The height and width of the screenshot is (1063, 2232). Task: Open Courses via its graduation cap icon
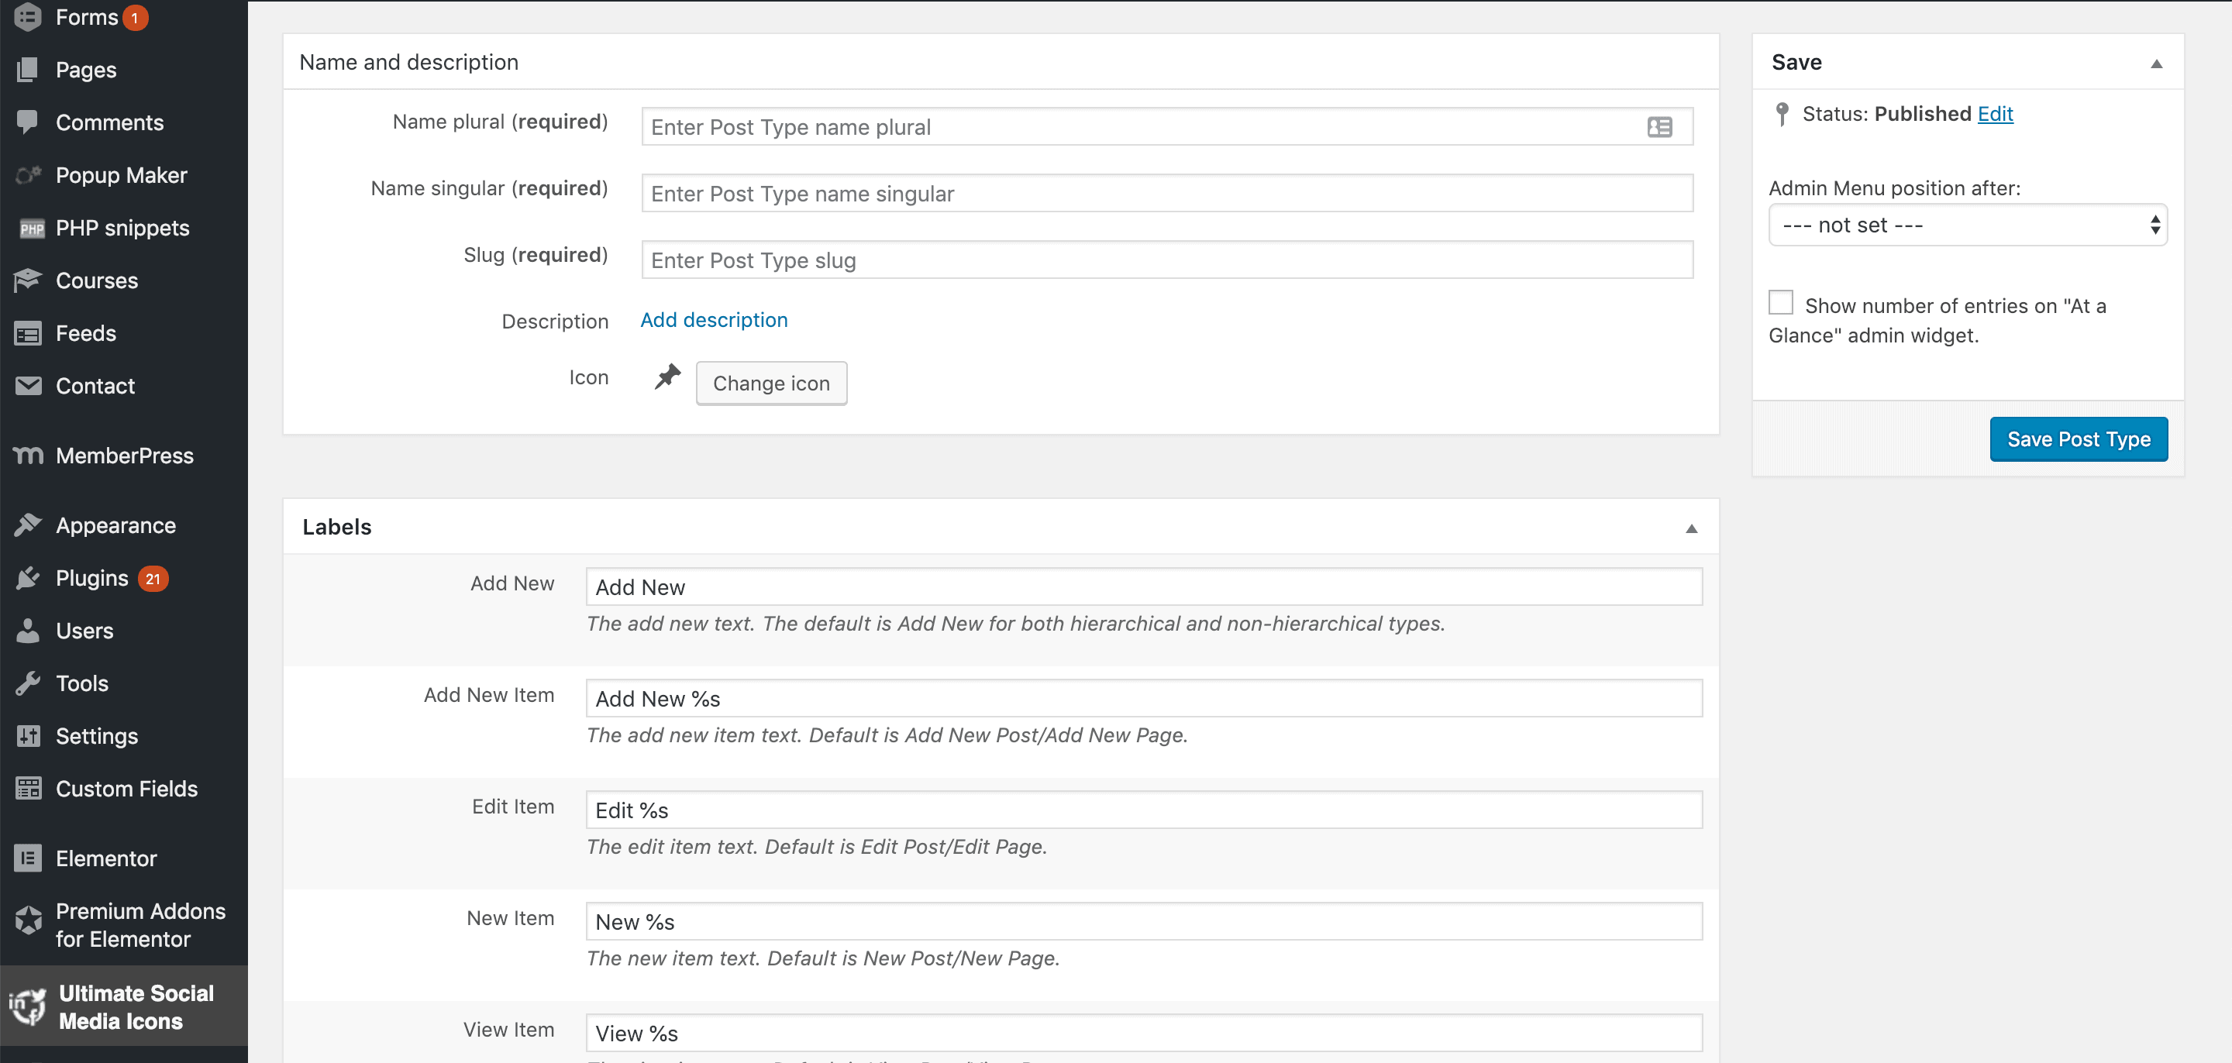28,280
